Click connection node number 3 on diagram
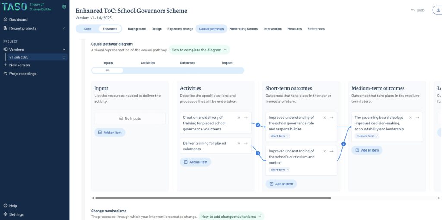The image size is (442, 220). coord(344,144)
